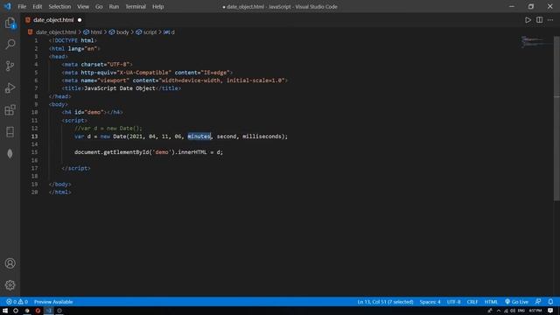
Task: Click the Run play icon in editor toolbar
Action: click(x=528, y=20)
